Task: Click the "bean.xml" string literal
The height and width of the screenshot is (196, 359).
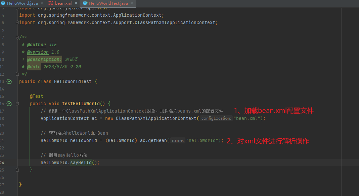Action: [247, 118]
